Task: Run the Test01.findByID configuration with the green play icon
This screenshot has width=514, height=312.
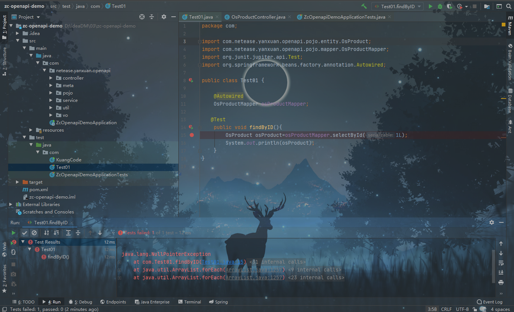Action: (x=430, y=6)
